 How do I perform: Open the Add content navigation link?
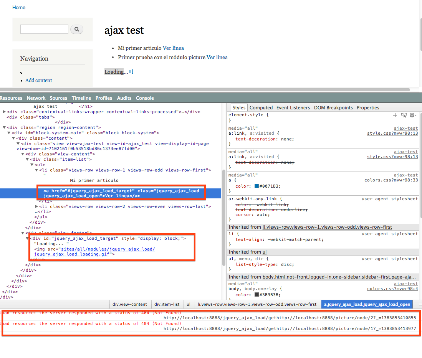(38, 80)
